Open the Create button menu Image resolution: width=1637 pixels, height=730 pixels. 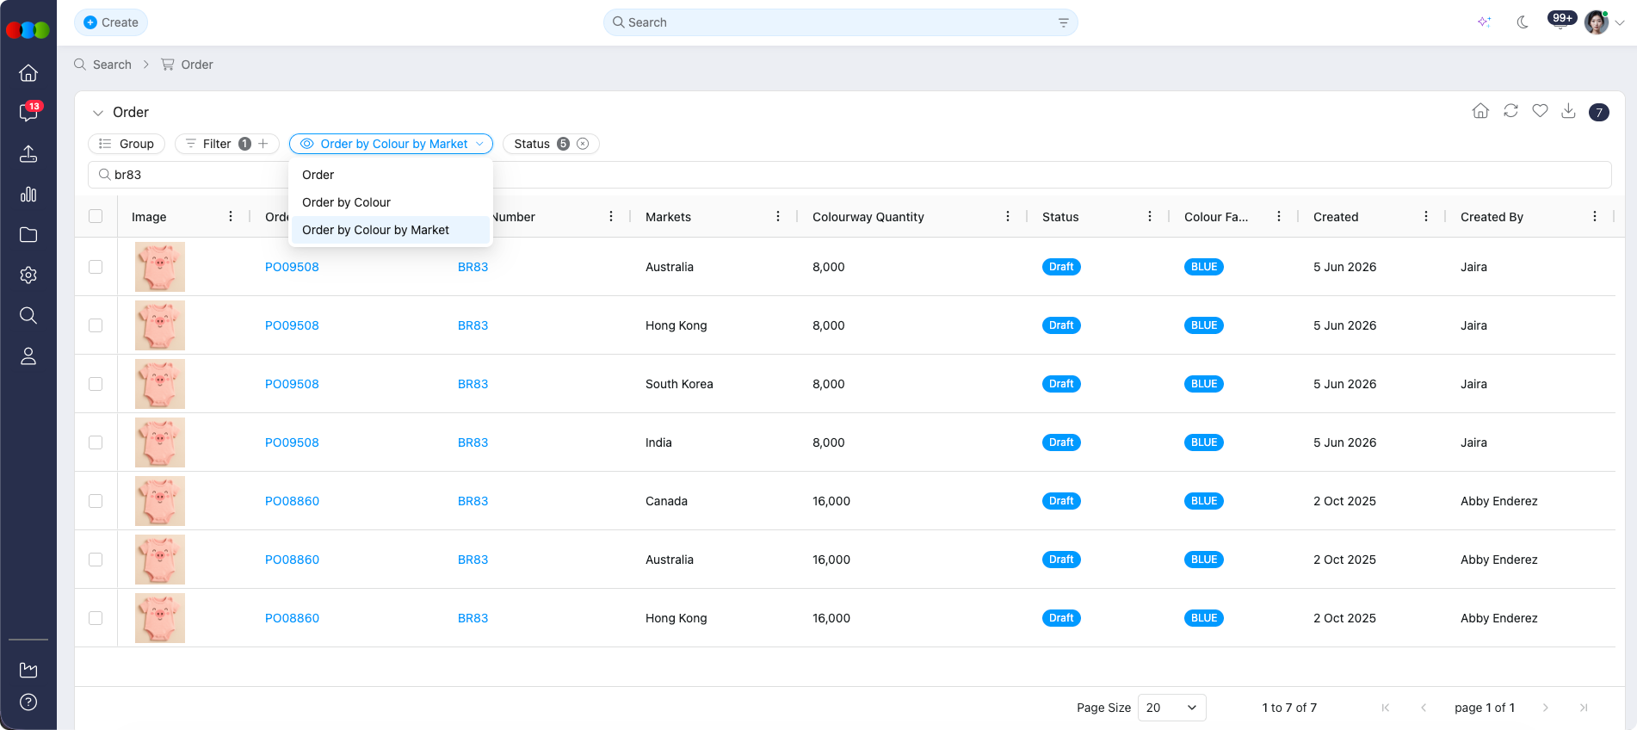coord(111,22)
